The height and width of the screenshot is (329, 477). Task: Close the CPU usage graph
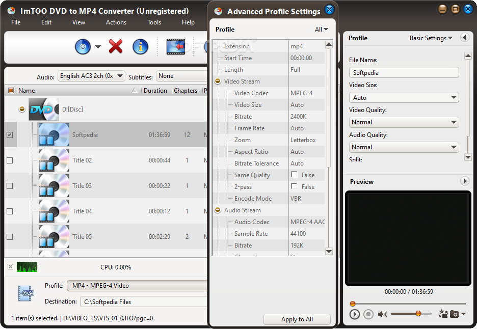tap(10, 267)
